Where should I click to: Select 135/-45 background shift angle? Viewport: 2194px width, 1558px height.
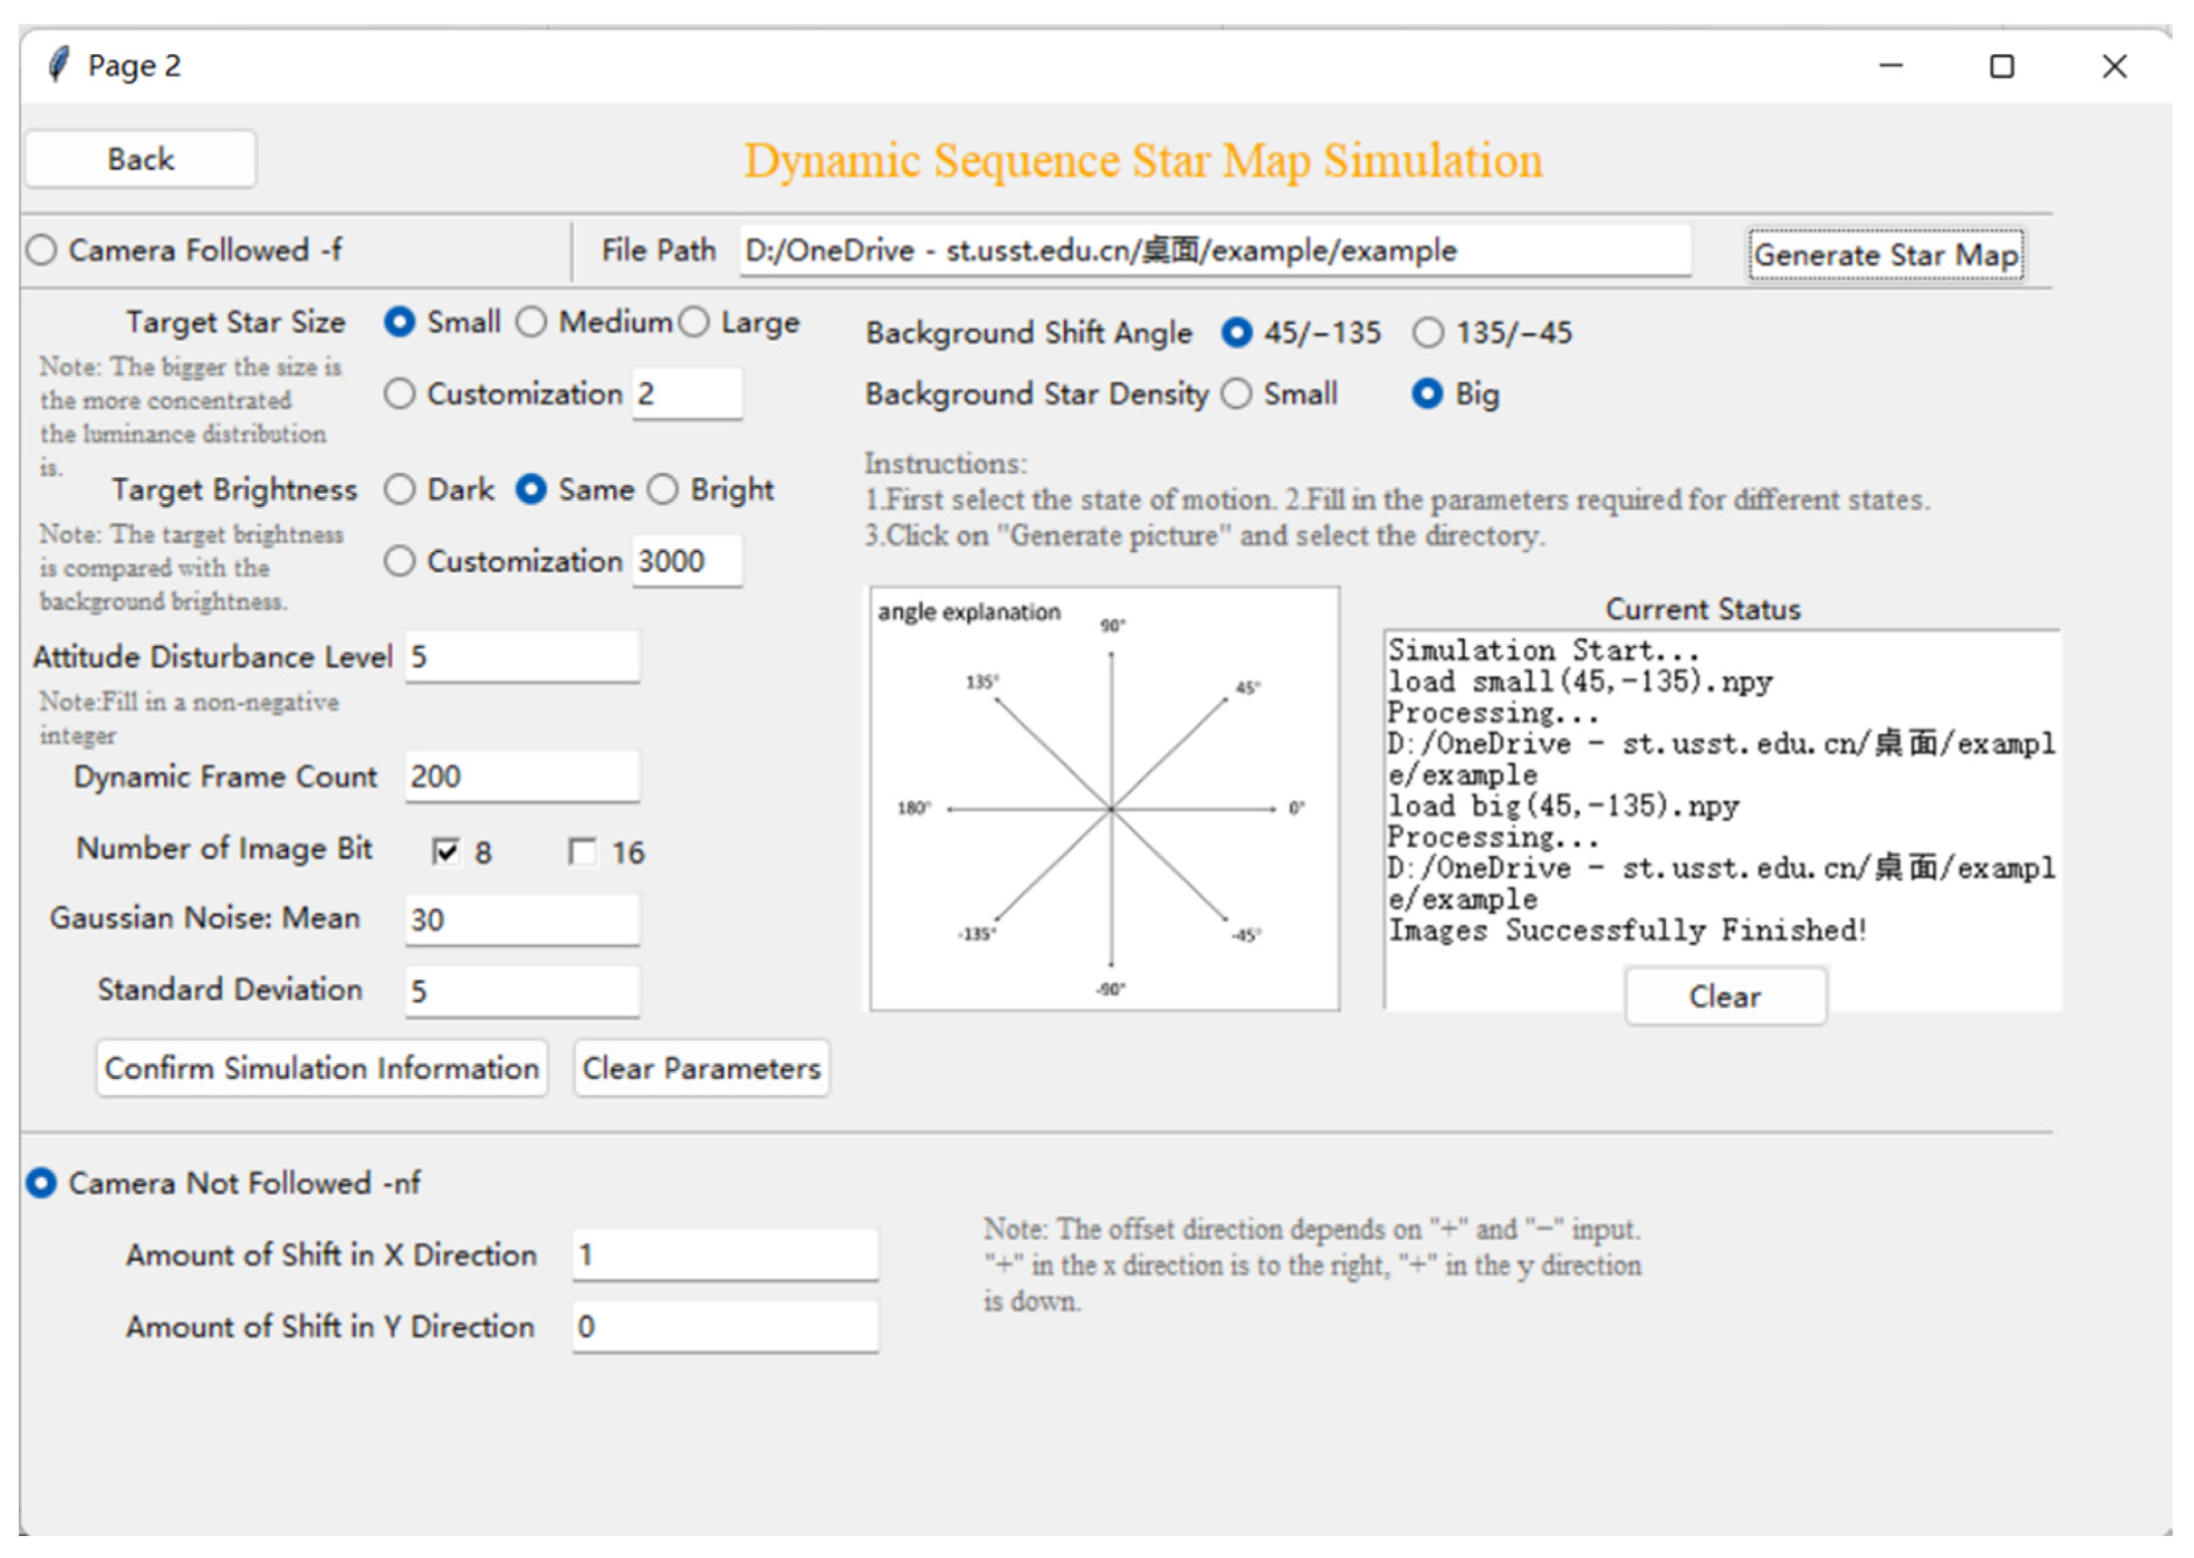click(1428, 333)
